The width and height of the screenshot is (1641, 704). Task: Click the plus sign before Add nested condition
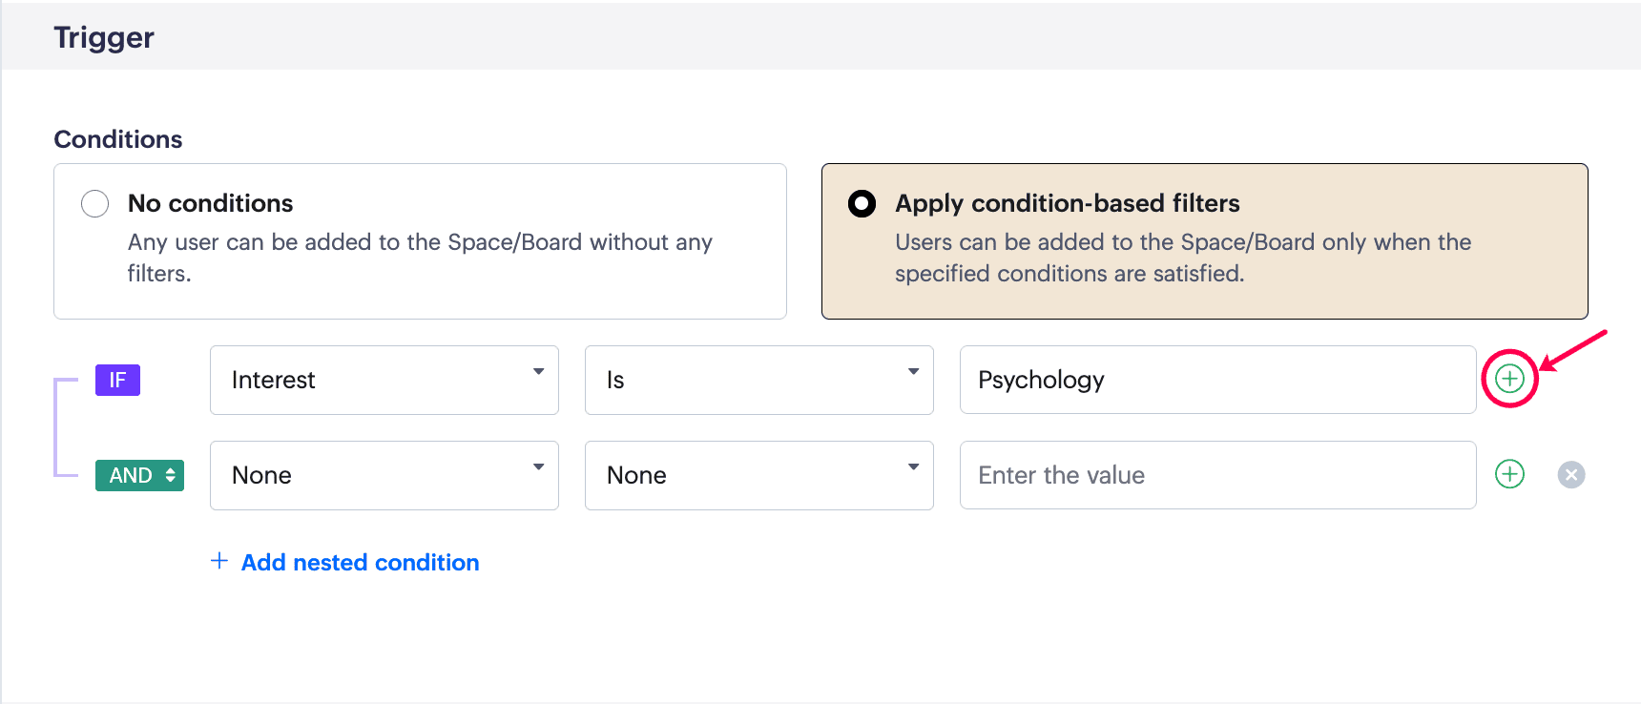coord(219,561)
